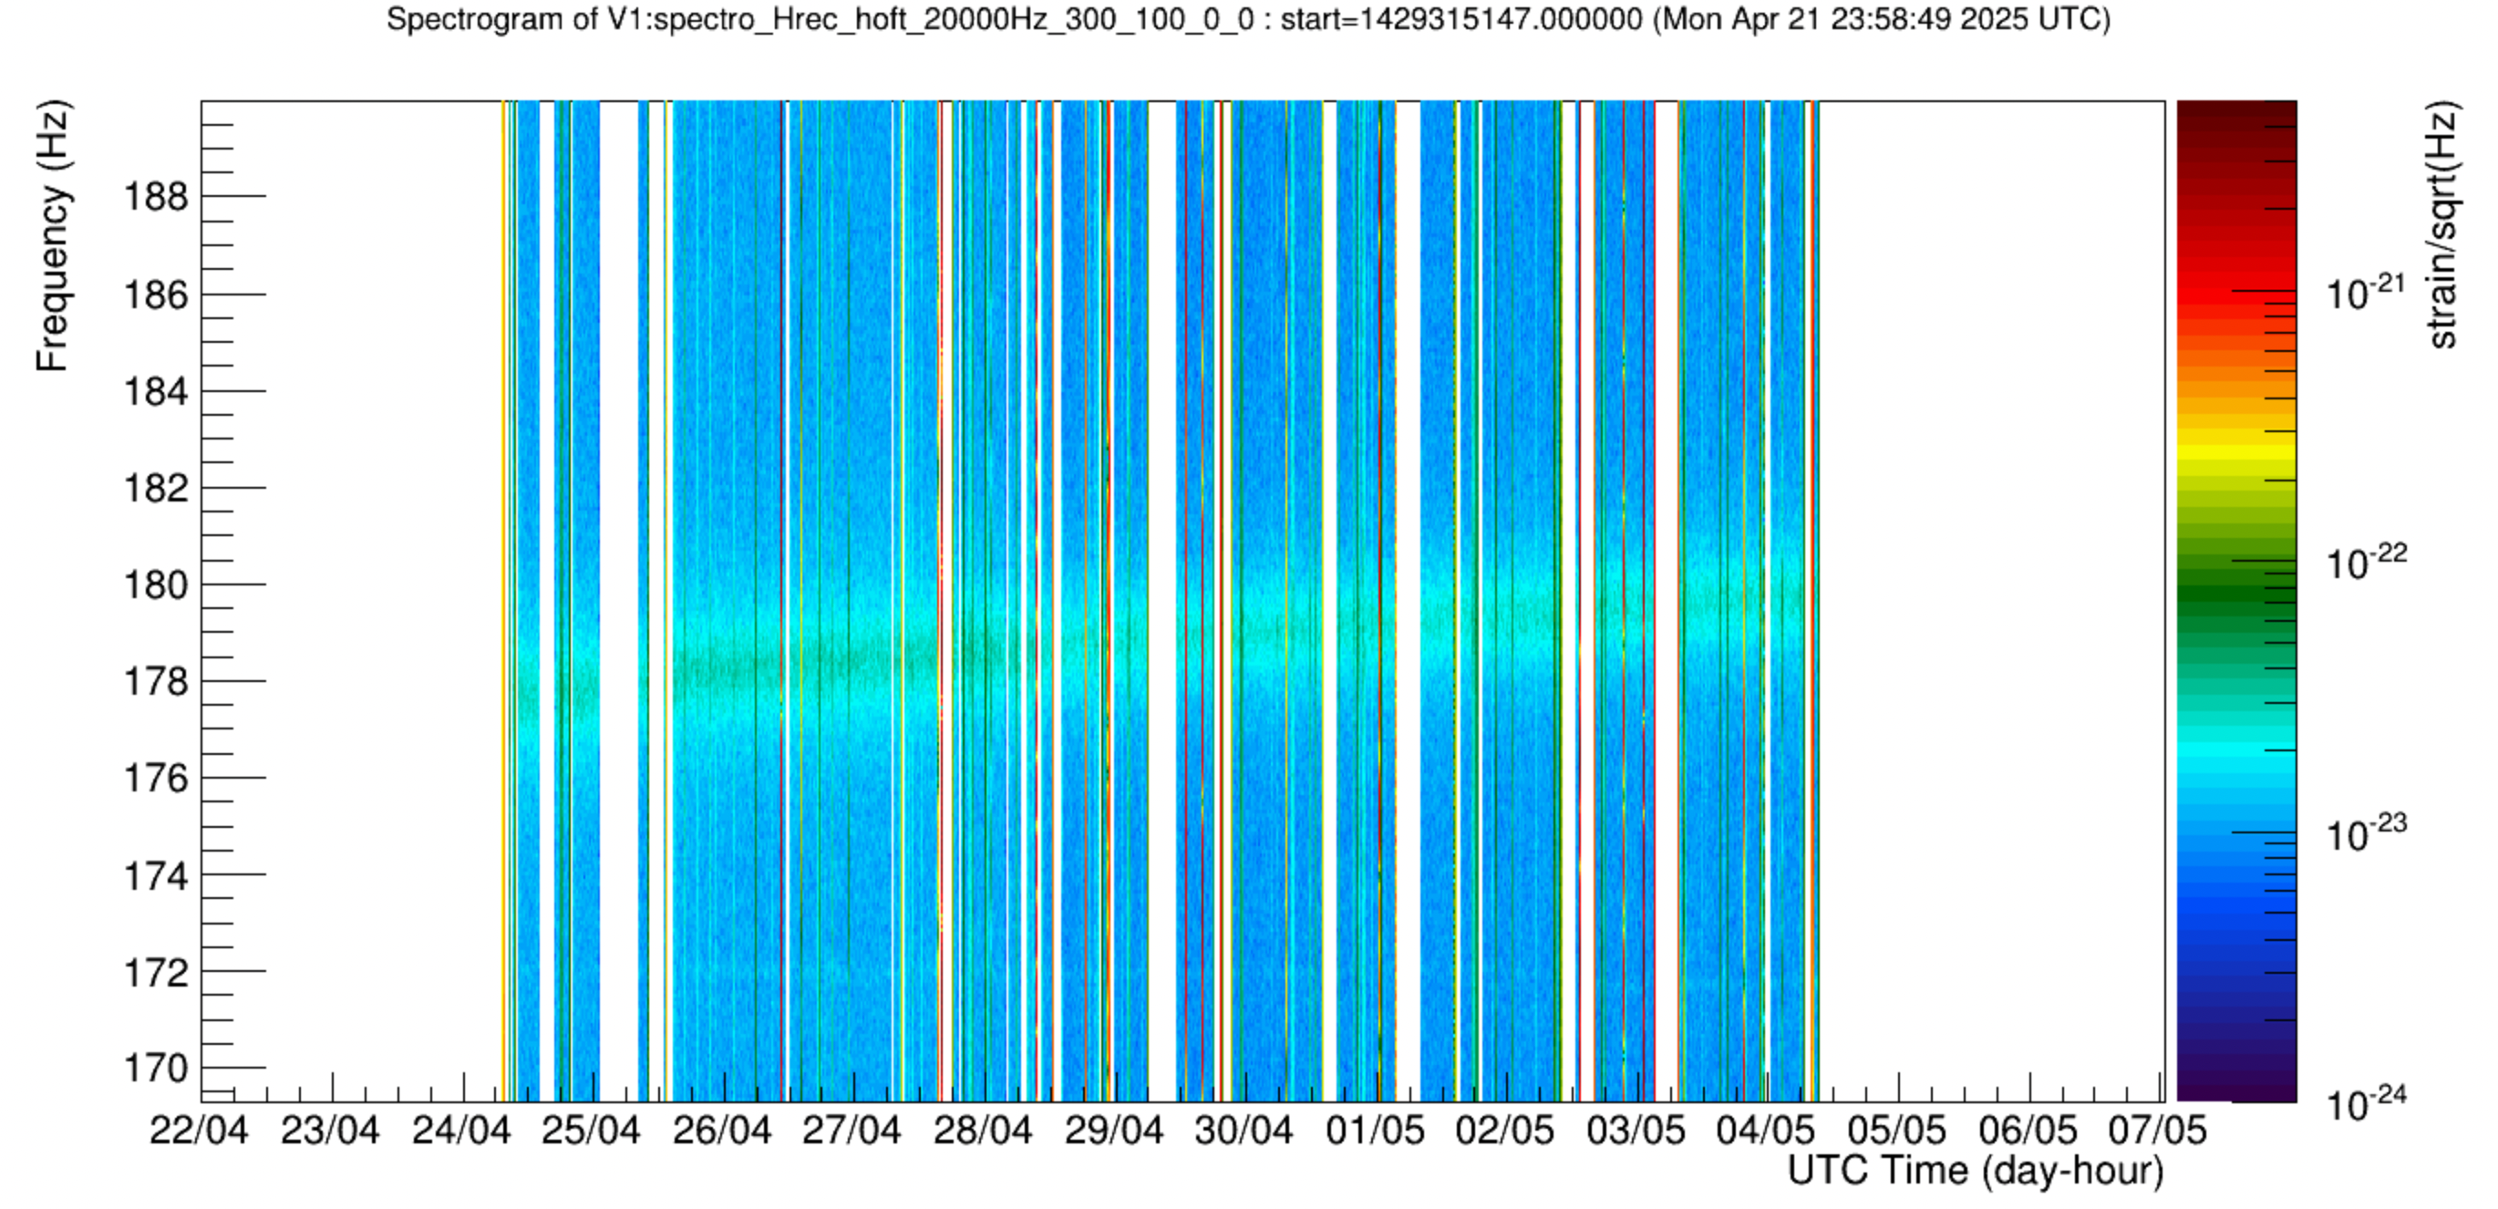This screenshot has height=1209, width=2498.
Task: Click the Frequency (Hz) axis label
Action: tap(52, 236)
